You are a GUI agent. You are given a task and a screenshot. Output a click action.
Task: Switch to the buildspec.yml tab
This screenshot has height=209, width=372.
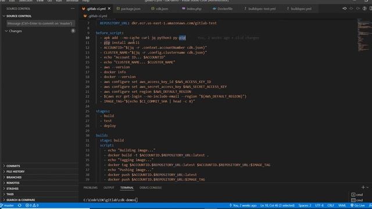[299, 9]
